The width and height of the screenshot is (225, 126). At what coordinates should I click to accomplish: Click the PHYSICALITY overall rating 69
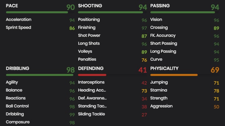(215, 70)
